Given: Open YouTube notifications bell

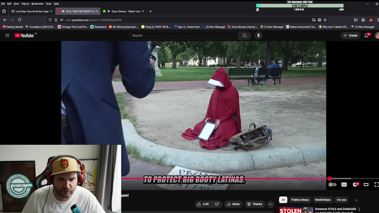Looking at the screenshot, I should (x=366, y=35).
